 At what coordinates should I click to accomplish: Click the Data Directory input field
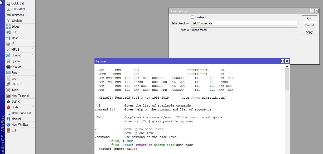[x=244, y=23]
